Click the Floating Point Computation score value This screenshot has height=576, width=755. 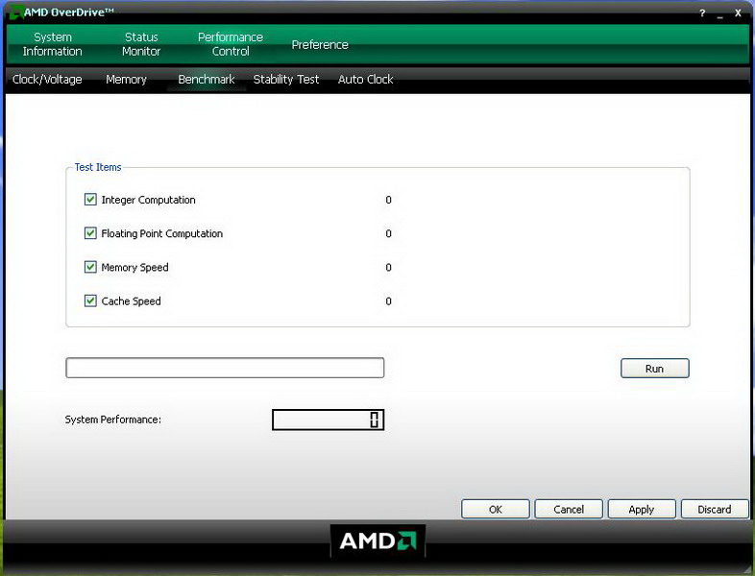pyautogui.click(x=389, y=233)
